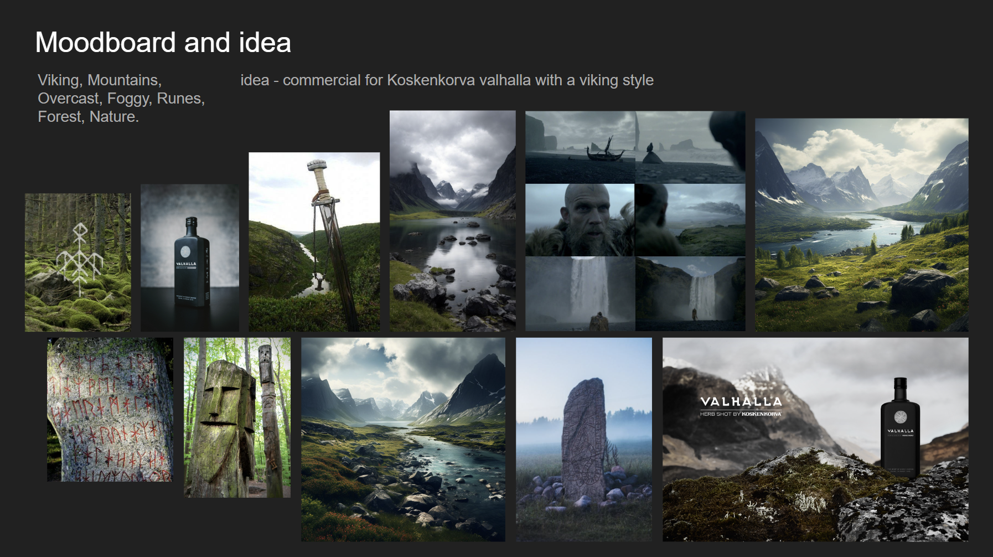
Task: Choose the dark mountain lake image with reflections
Action: click(453, 221)
